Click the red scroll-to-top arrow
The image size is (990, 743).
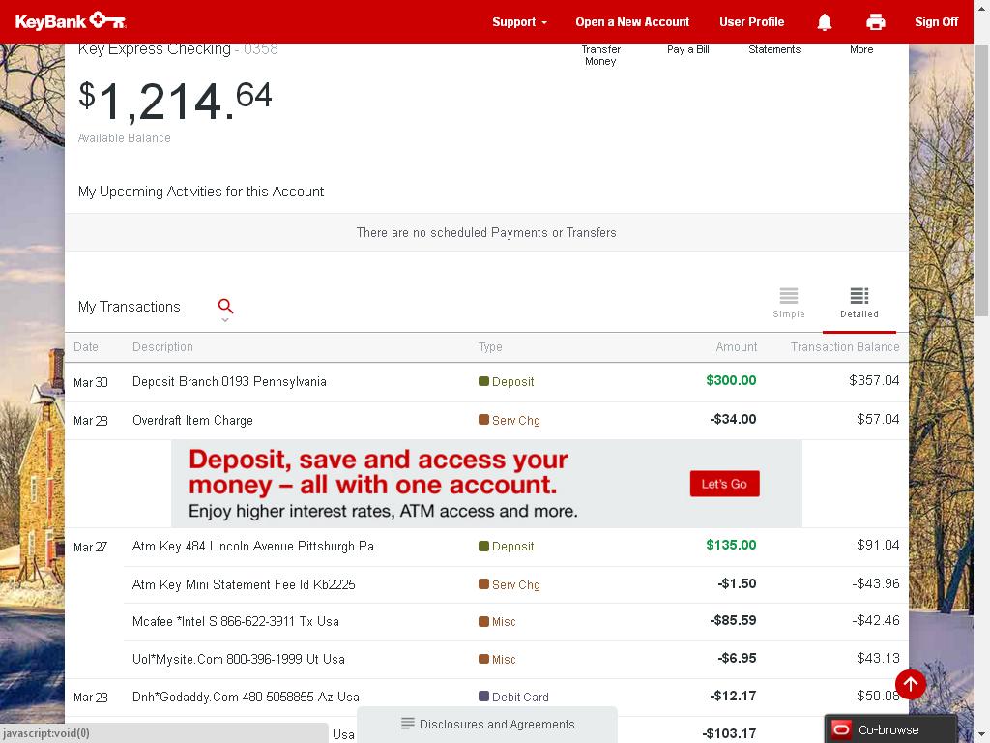911,684
